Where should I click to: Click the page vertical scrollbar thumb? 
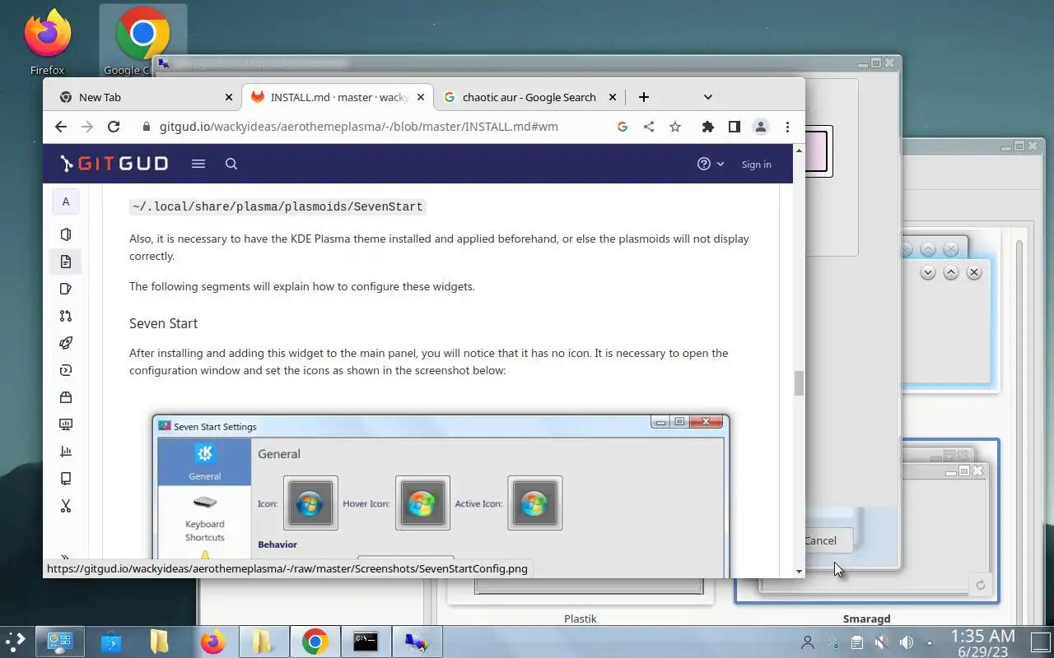point(799,383)
